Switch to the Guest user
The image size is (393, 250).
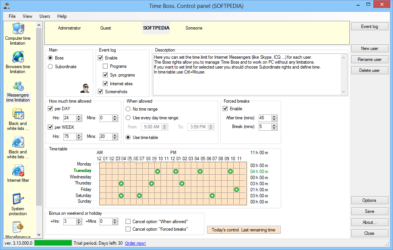pyautogui.click(x=105, y=28)
